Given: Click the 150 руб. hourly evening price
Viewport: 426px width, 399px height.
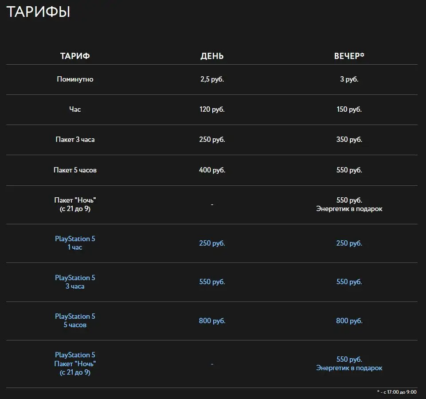Looking at the screenshot, I should click(x=349, y=110).
